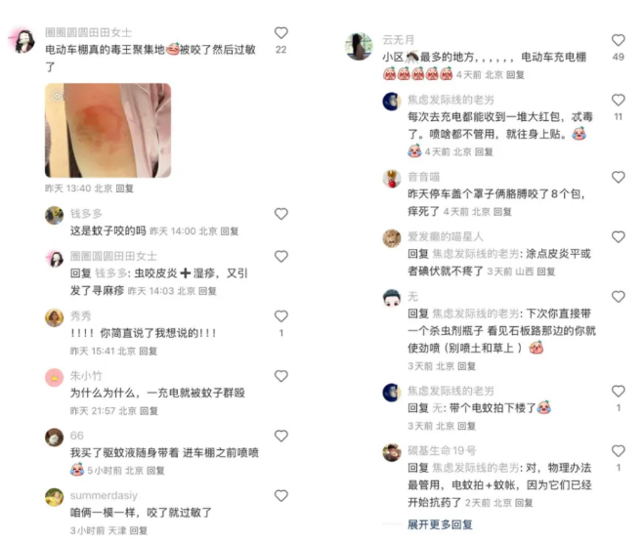Click 回复 under summerdasiy's comment
The width and height of the screenshot is (644, 543).
[x=139, y=530]
